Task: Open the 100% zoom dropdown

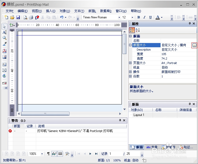Action: click(x=42, y=154)
